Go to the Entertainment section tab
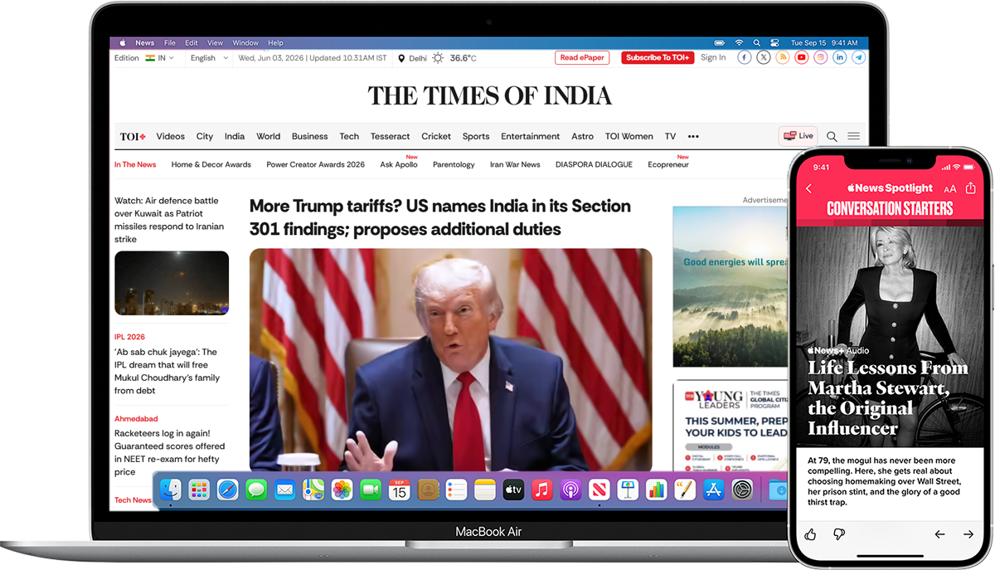 click(x=531, y=136)
